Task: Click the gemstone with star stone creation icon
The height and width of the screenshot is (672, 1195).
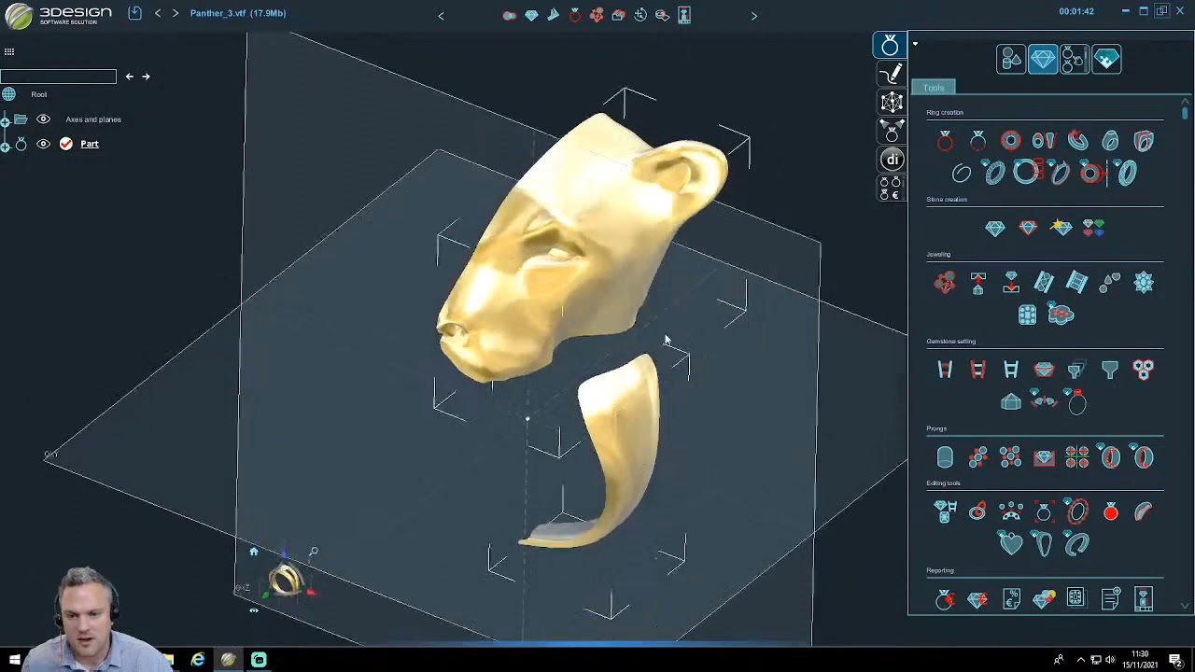Action: (x=1061, y=228)
